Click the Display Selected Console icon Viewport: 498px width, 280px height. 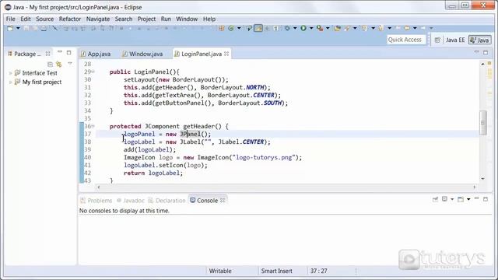pos(444,199)
